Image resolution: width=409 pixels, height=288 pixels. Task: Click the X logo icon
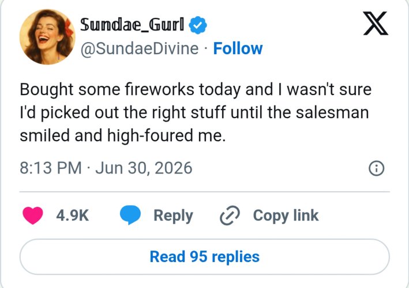[376, 24]
